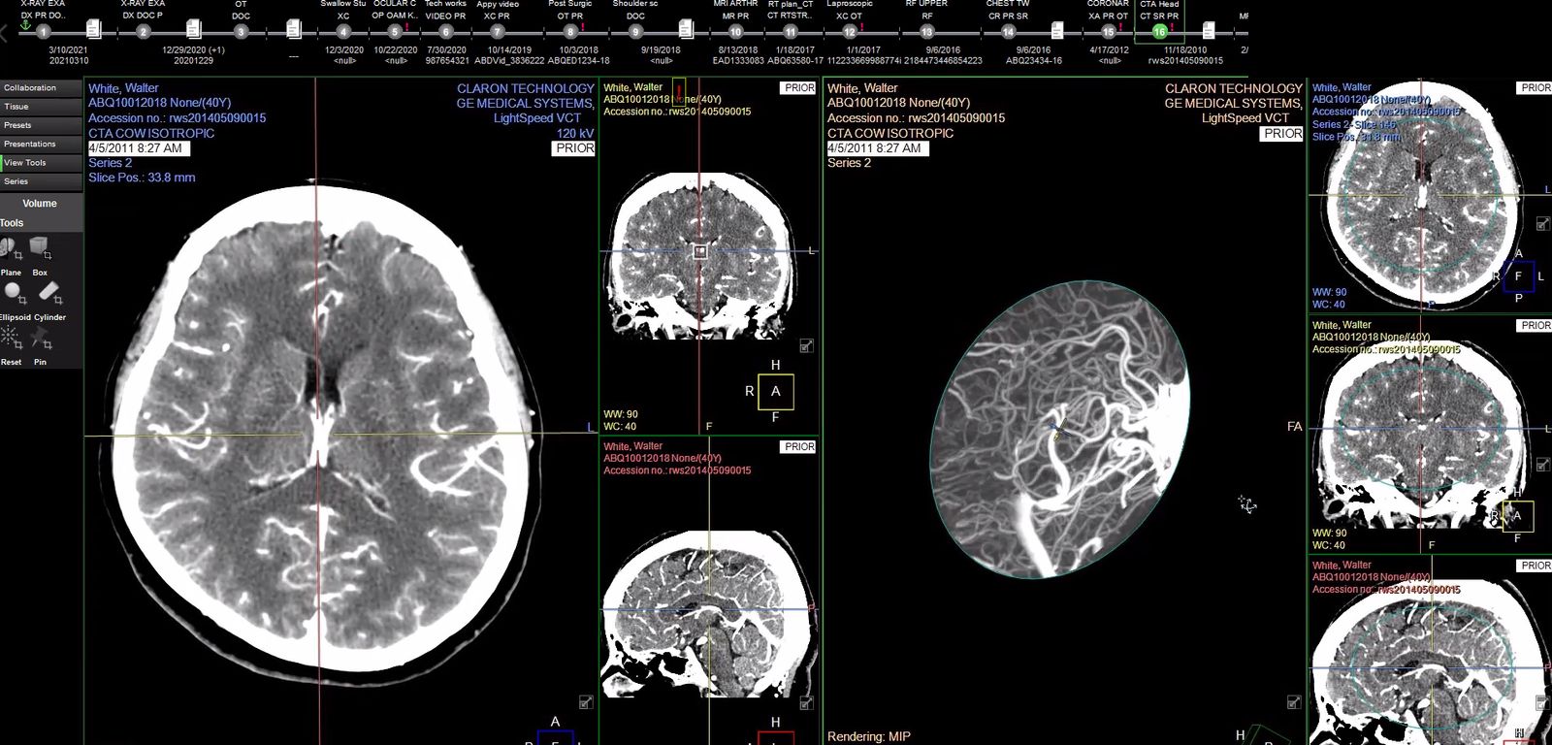Select the Ellipsoid crop tool
Image resolution: width=1552 pixels, height=745 pixels.
[x=14, y=294]
